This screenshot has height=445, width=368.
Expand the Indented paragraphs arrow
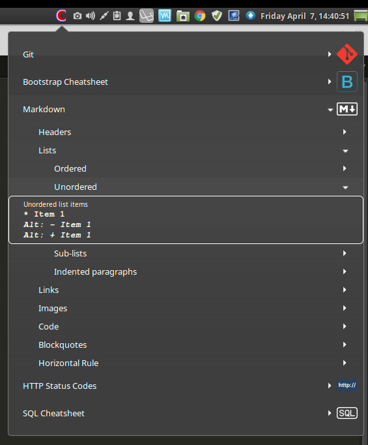[x=345, y=271]
